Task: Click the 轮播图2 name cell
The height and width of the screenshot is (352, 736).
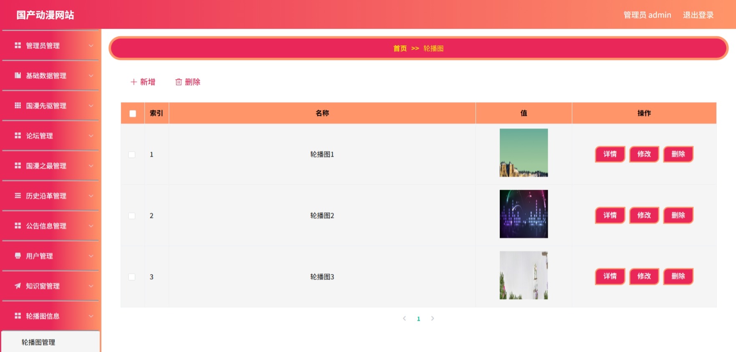Action: point(322,216)
